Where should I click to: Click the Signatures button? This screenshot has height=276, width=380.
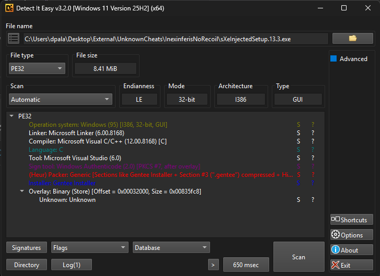pyautogui.click(x=27, y=248)
